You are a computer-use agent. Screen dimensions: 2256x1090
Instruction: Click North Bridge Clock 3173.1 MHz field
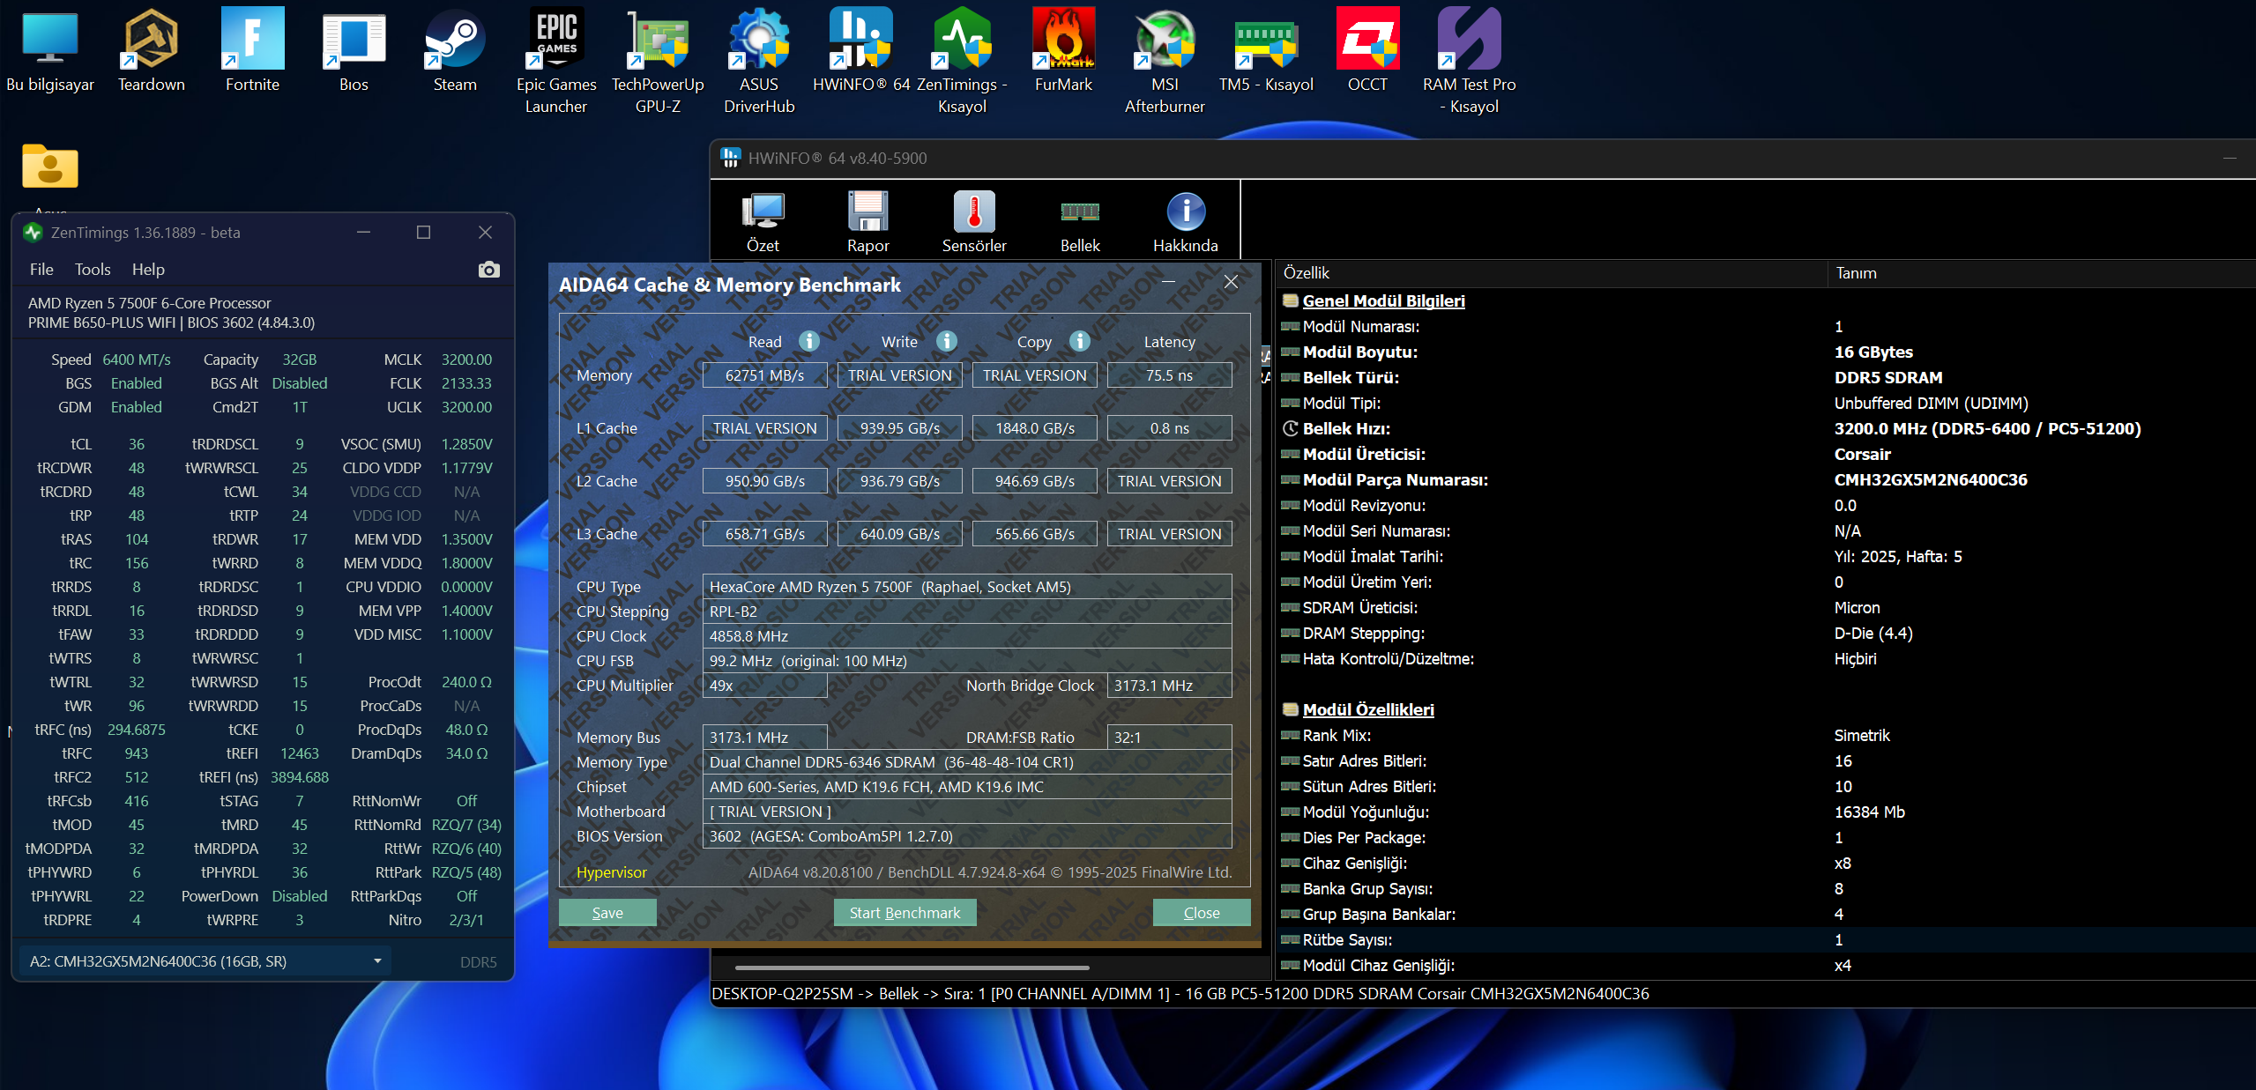[1169, 686]
